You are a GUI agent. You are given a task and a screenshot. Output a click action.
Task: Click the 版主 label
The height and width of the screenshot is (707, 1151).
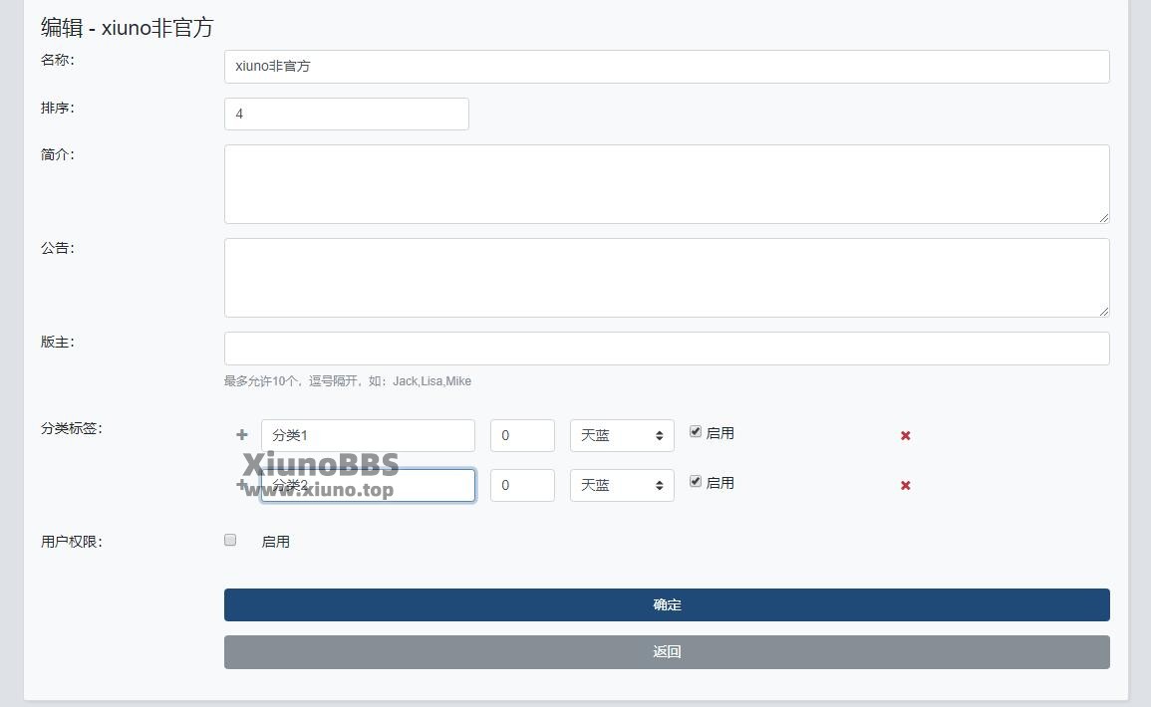click(57, 343)
